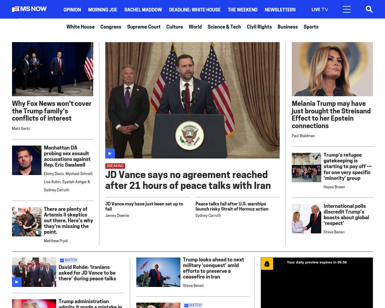Open author Matt Gertz's page
This screenshot has height=308, width=385.
tap(21, 128)
